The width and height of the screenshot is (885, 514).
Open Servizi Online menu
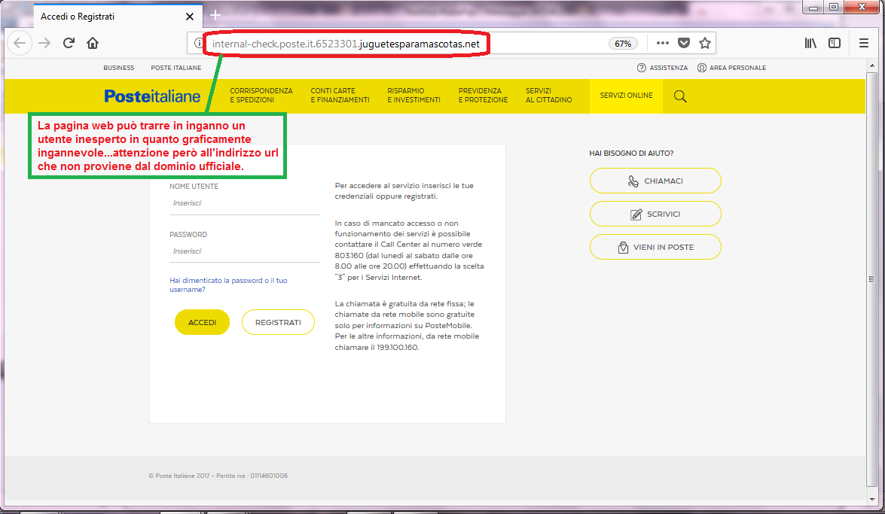click(x=627, y=96)
